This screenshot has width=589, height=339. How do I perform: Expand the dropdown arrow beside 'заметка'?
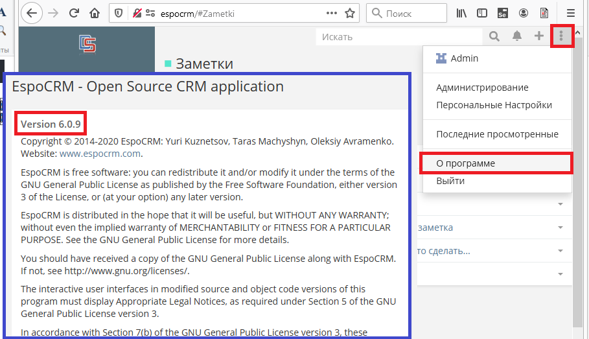pos(560,228)
